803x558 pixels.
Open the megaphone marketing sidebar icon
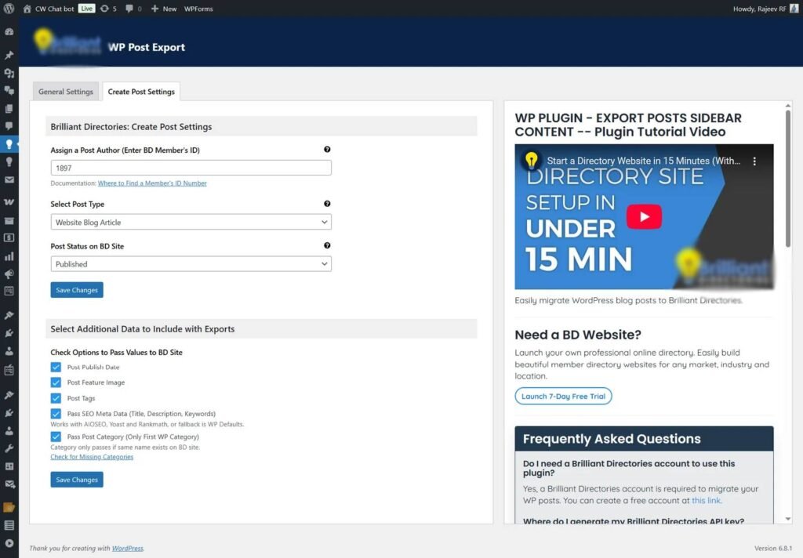(x=9, y=274)
